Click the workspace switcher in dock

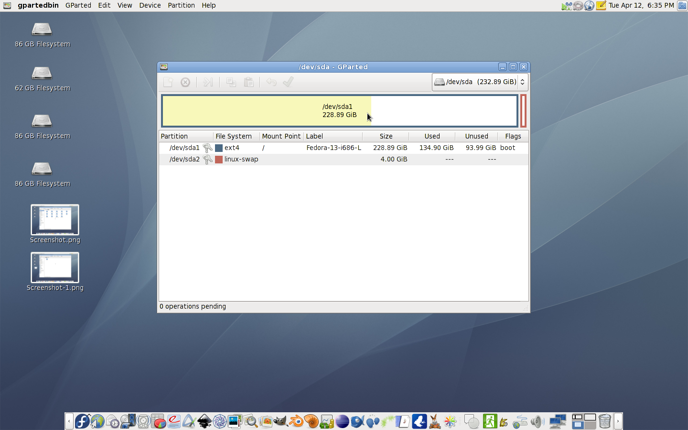point(584,421)
